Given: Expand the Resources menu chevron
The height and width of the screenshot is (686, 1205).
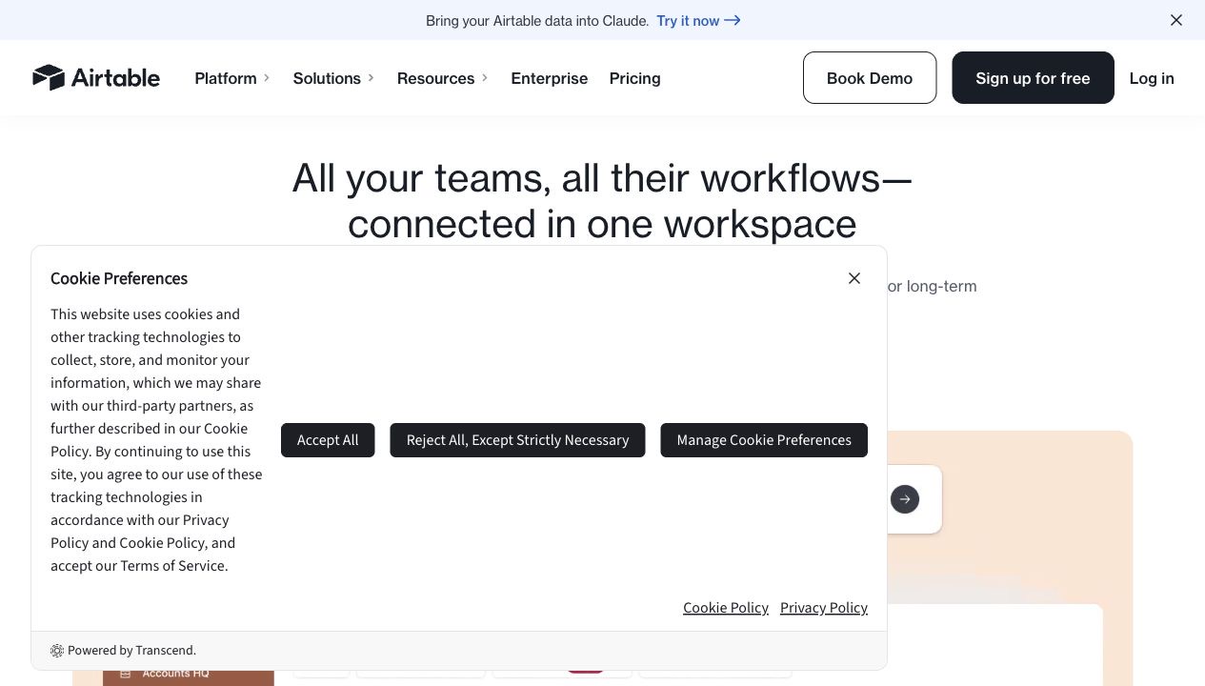Looking at the screenshot, I should 485,78.
